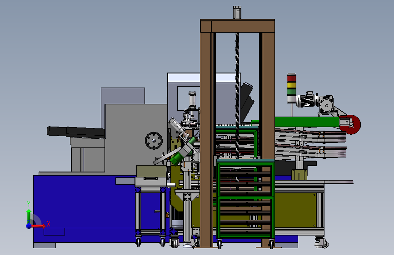Click the blue Z axis ball of the view triad
Screen dimensions: 394x255
[29, 226]
